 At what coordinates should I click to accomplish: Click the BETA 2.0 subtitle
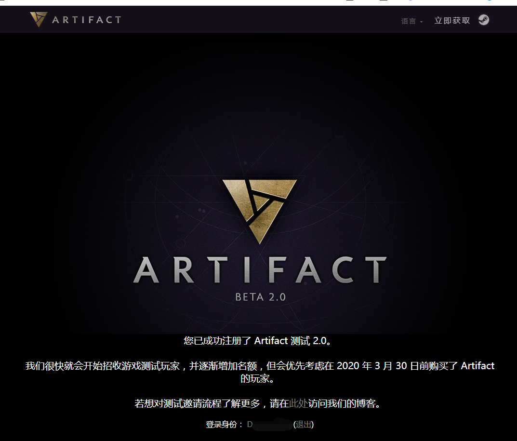[x=261, y=297]
